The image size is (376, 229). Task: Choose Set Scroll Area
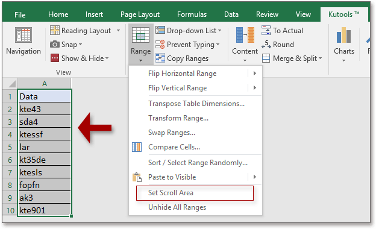tap(195, 193)
